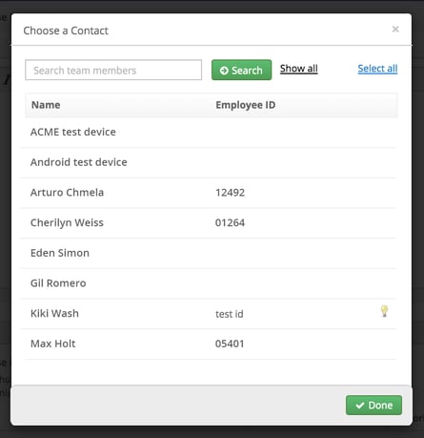Click the Show all link
The width and height of the screenshot is (424, 438).
(x=299, y=69)
